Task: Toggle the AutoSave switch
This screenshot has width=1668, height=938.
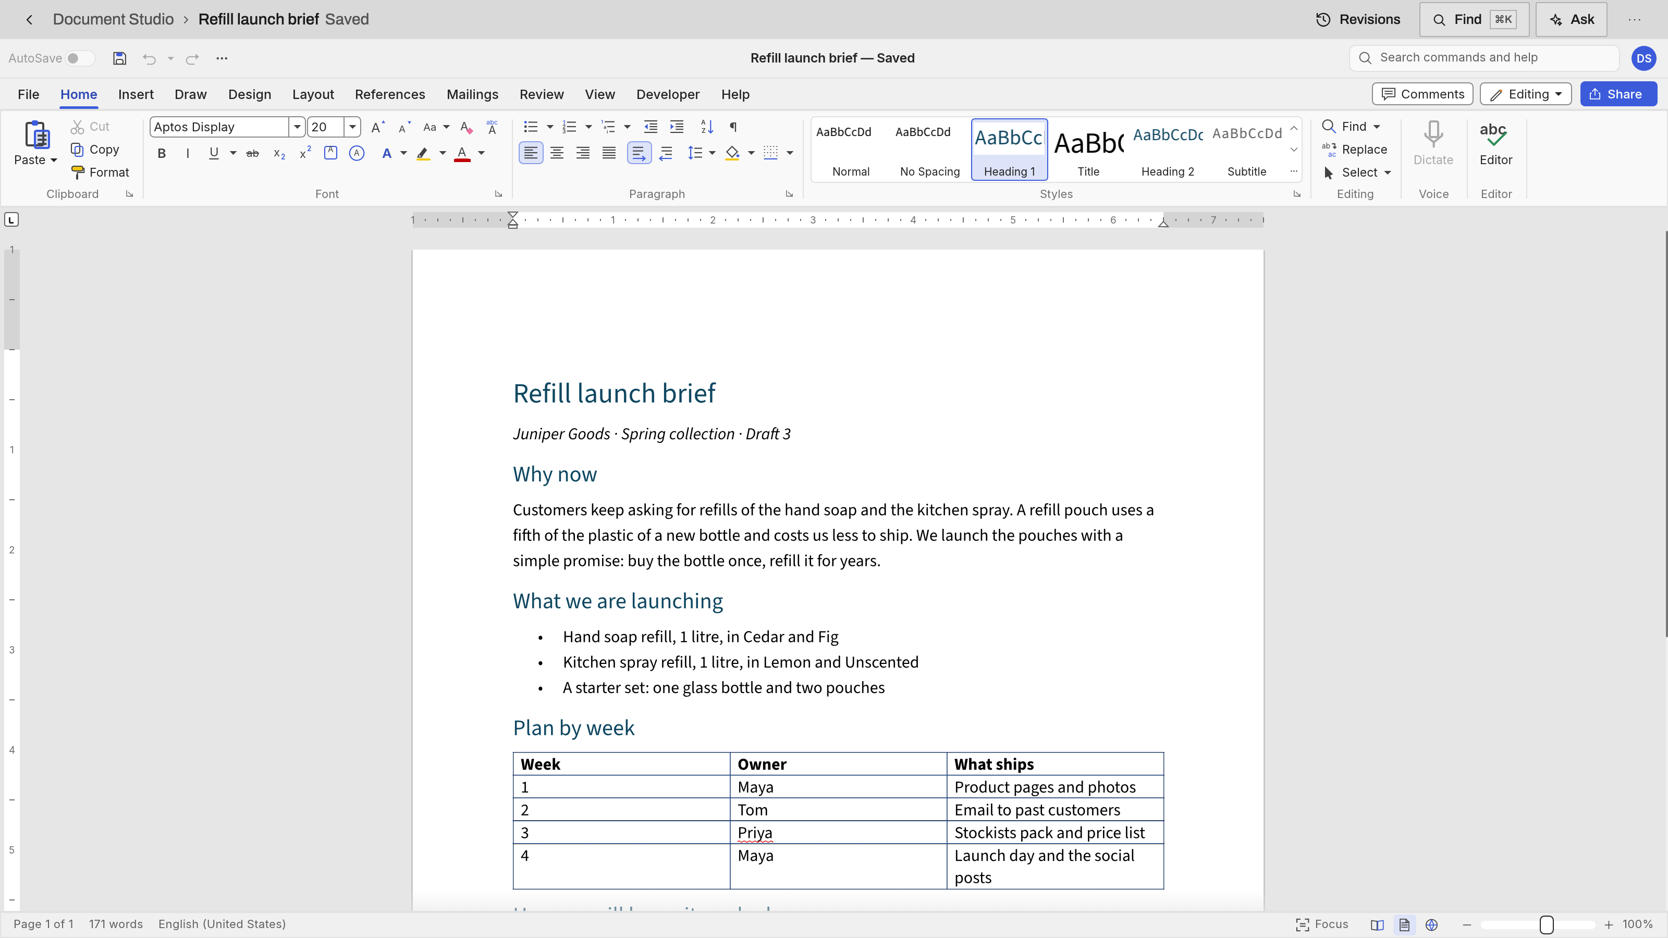Action: coord(80,58)
